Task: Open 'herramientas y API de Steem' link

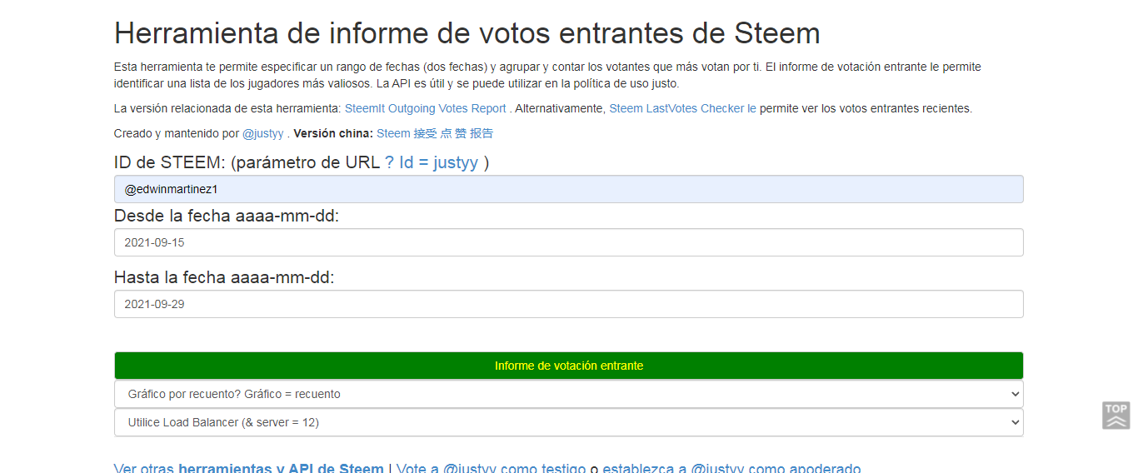Action: click(281, 469)
